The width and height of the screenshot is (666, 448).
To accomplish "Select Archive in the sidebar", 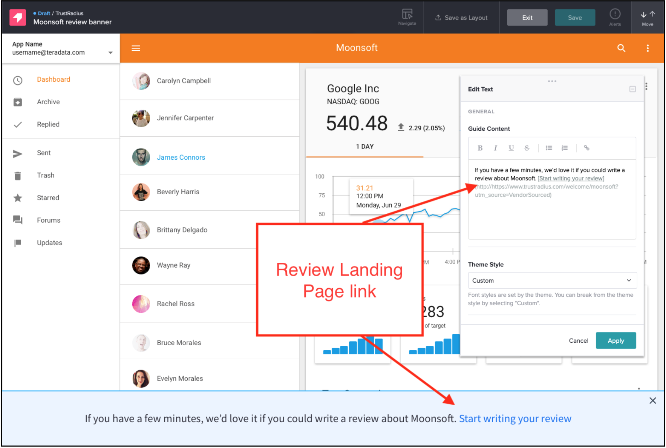I will (x=48, y=102).
